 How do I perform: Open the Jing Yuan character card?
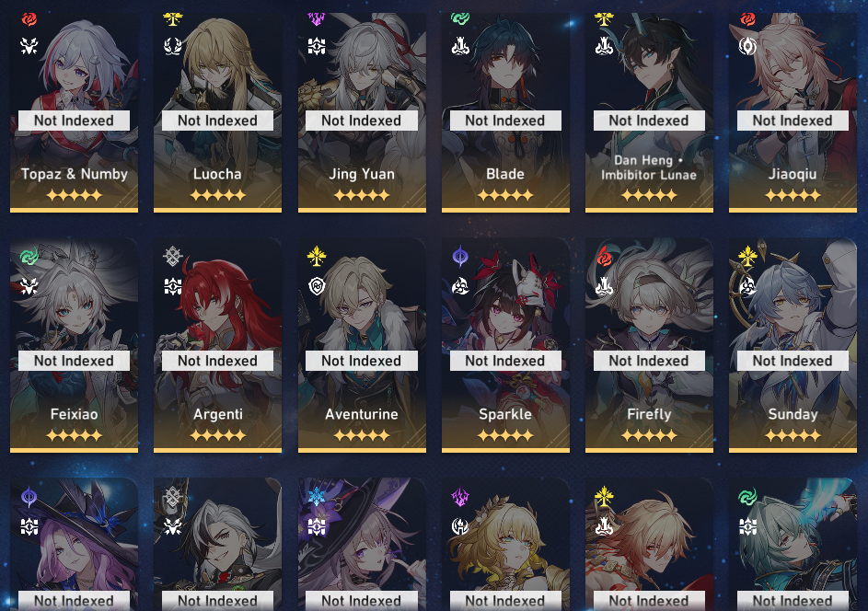click(x=362, y=112)
